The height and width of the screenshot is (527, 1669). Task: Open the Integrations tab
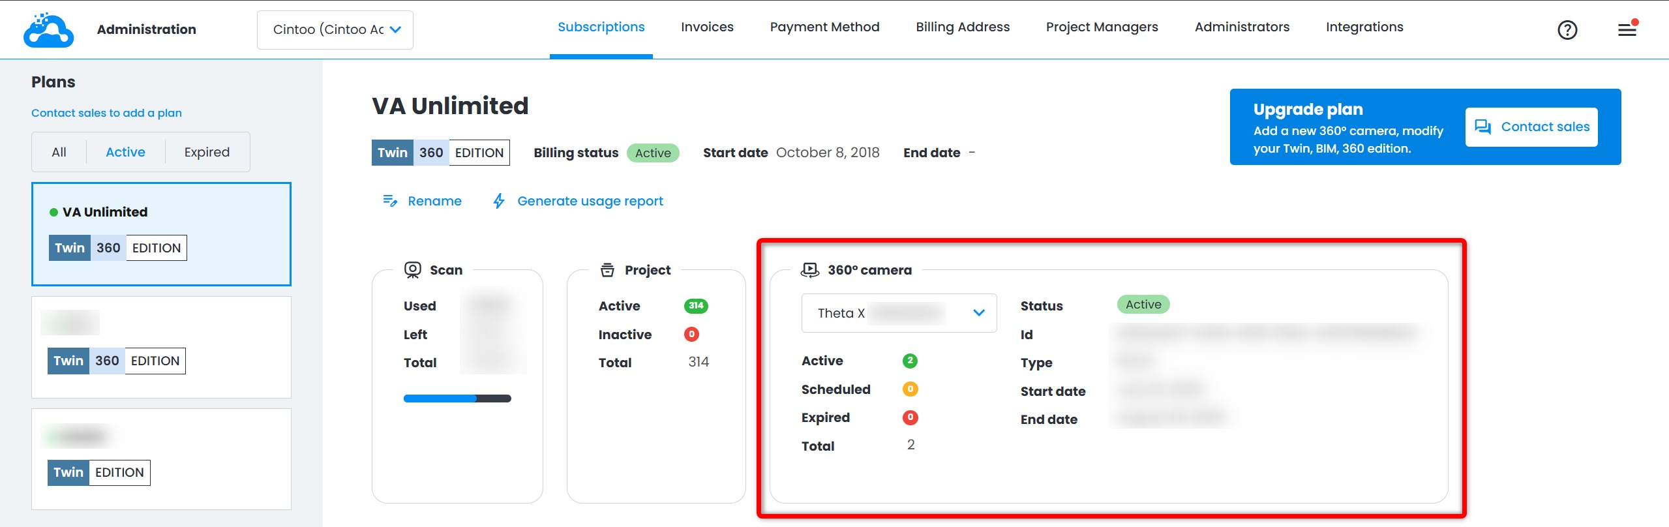(1364, 27)
